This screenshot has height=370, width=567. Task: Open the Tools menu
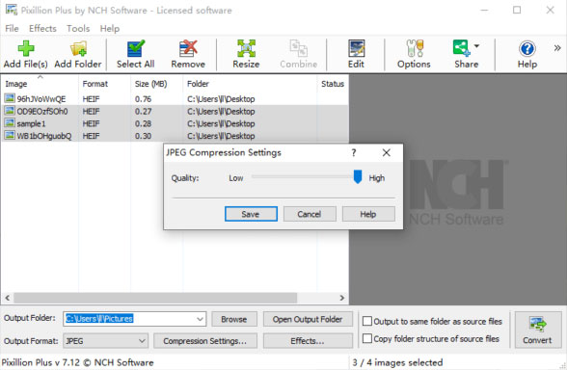pos(78,29)
